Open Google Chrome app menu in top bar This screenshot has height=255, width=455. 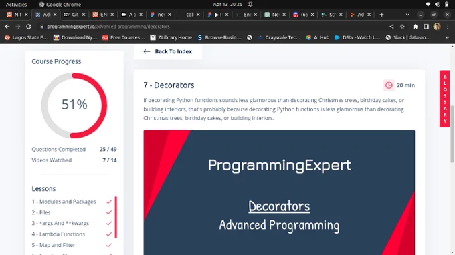click(60, 5)
